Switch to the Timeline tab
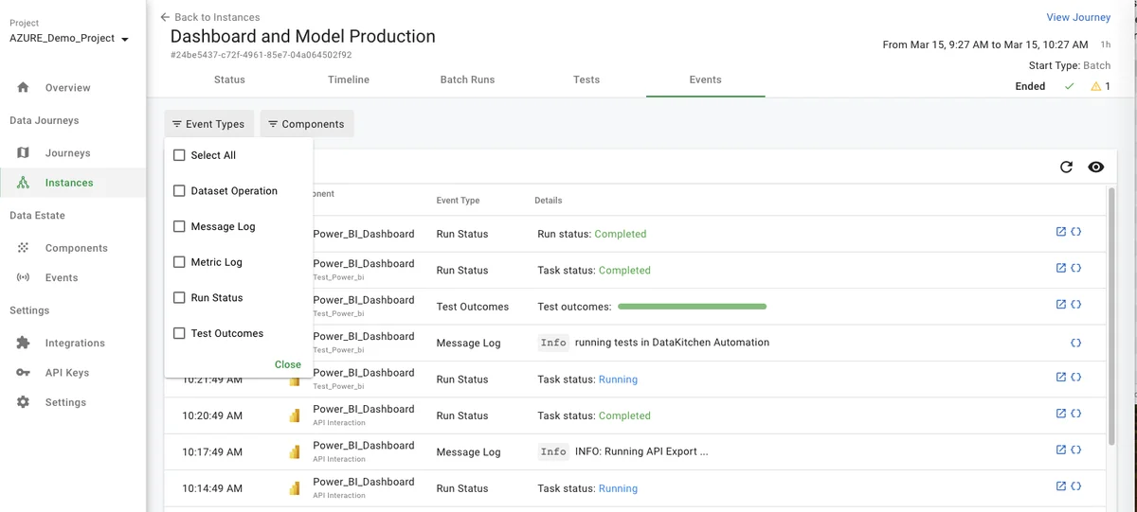 [x=349, y=79]
